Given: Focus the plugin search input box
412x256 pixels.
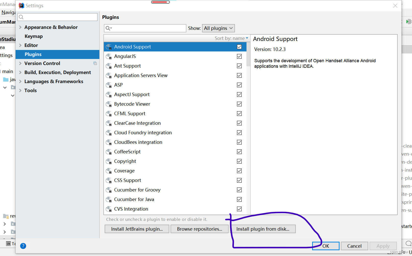Looking at the screenshot, I should point(145,28).
